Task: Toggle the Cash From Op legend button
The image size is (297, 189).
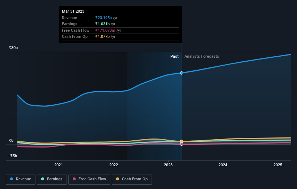Action: click(132, 179)
